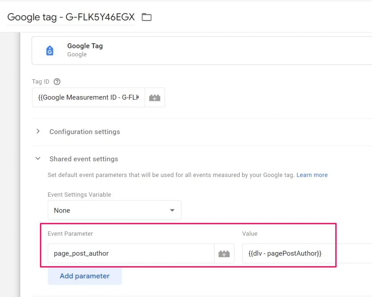Click the Google Tag type card title
372x297 pixels.
click(x=85, y=46)
